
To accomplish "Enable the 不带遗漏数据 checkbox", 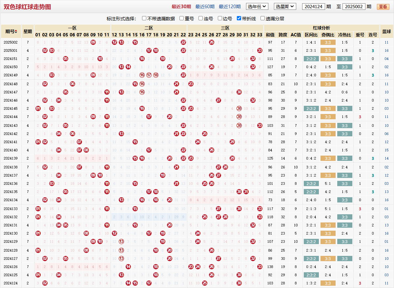I will 144,19.
